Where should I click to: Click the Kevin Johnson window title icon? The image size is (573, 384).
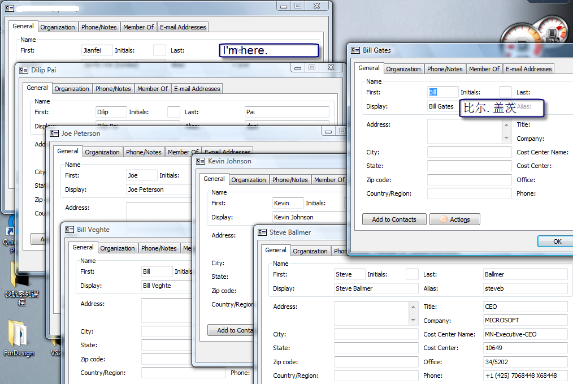tap(201, 161)
